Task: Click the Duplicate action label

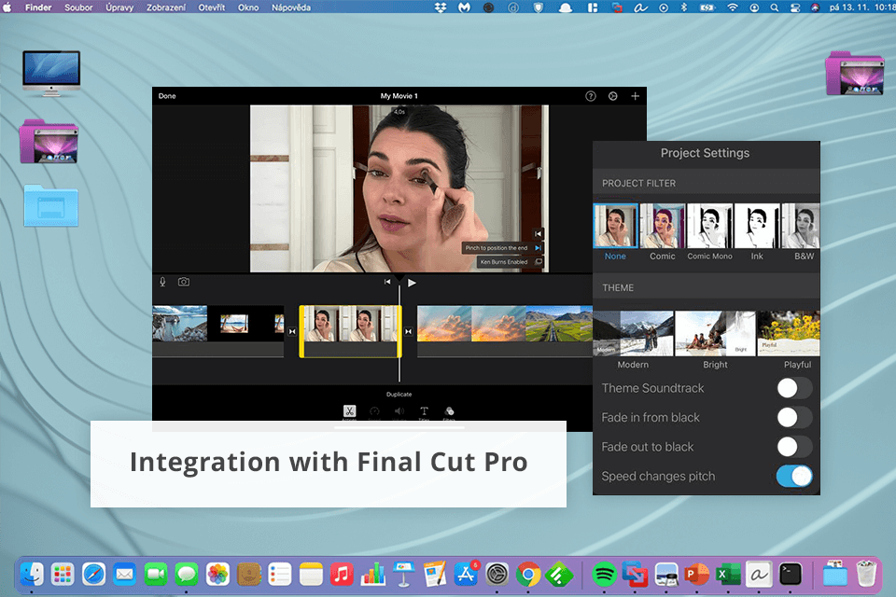Action: click(399, 395)
